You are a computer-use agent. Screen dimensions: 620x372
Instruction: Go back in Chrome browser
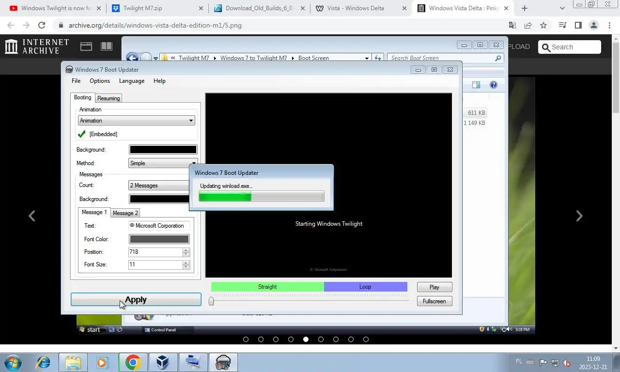coord(11,25)
